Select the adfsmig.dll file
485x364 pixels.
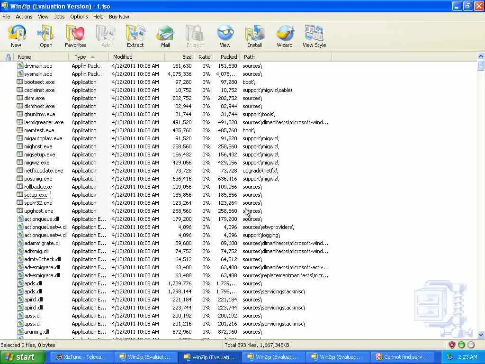[36, 251]
